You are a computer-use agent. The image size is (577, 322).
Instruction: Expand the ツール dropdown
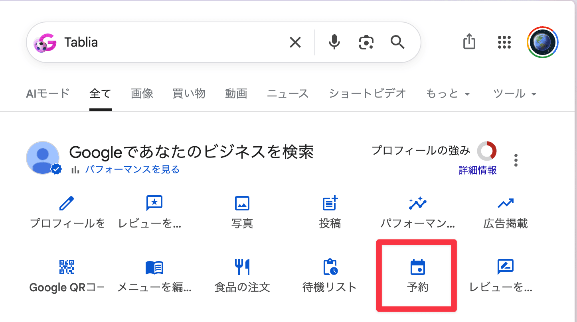tap(515, 94)
